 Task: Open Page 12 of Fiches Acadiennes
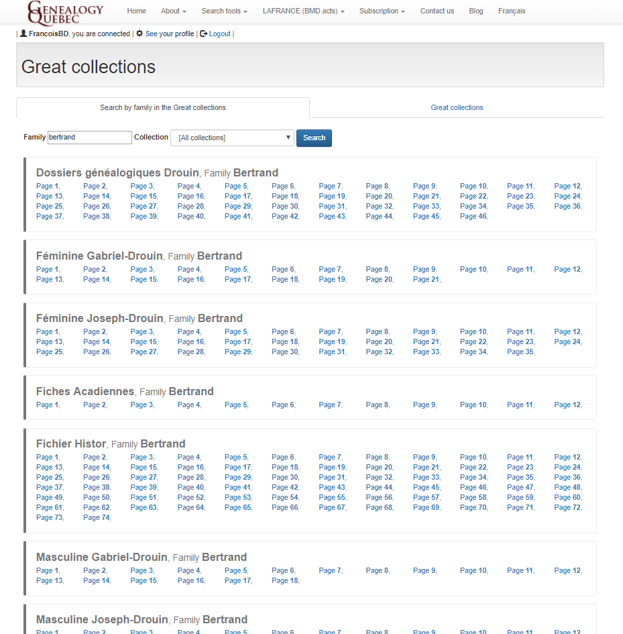coord(567,405)
